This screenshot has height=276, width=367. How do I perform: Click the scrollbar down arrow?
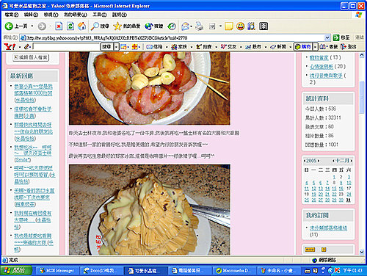[x=362, y=252]
